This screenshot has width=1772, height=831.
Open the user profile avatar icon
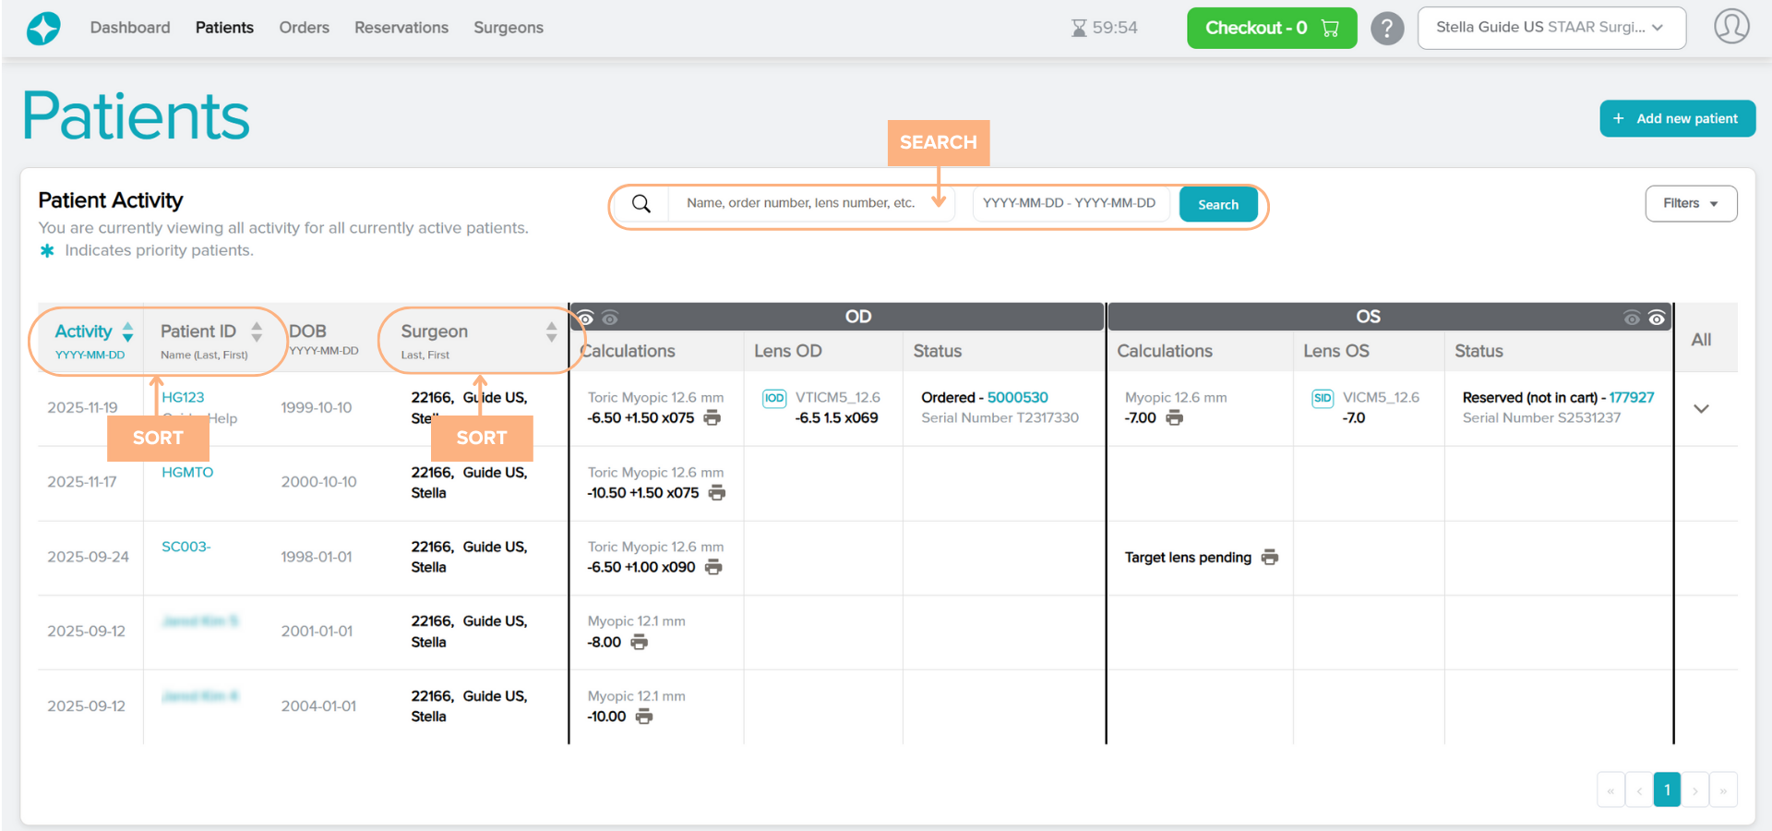click(x=1730, y=27)
